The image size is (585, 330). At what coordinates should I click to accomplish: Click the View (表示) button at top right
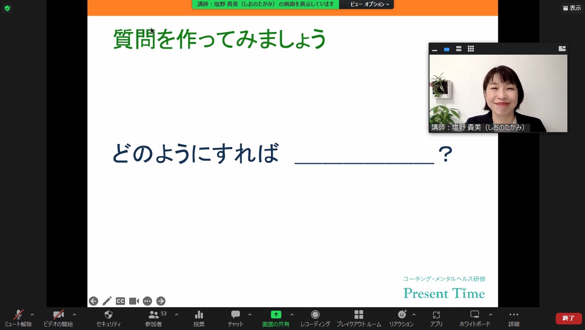click(x=572, y=8)
